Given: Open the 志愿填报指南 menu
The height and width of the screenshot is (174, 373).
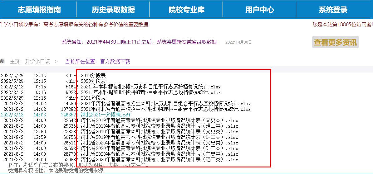Looking at the screenshot, I should click(39, 10).
